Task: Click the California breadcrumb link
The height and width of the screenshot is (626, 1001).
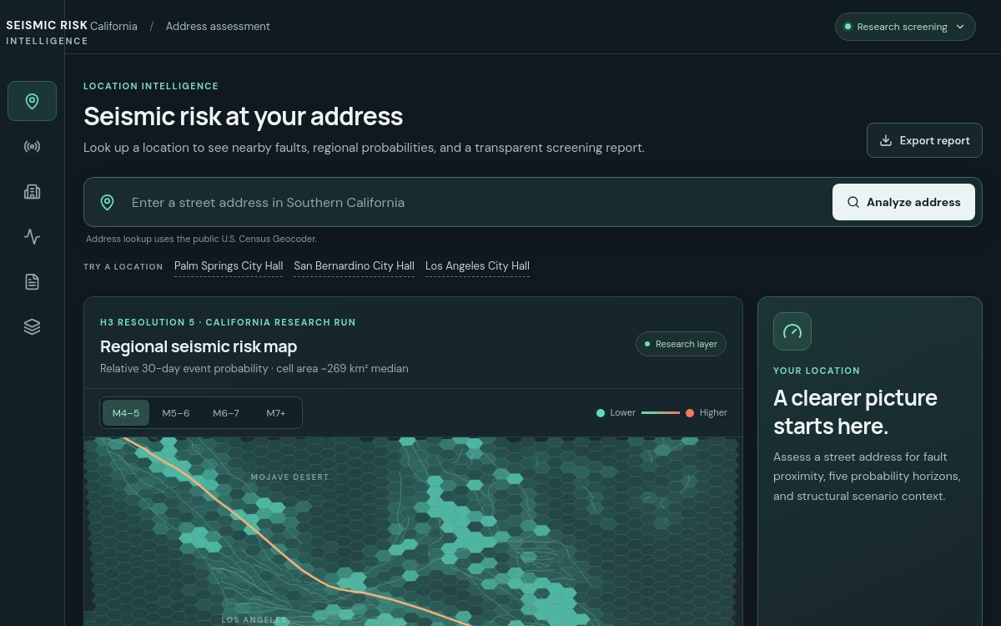Action: pyautogui.click(x=113, y=26)
